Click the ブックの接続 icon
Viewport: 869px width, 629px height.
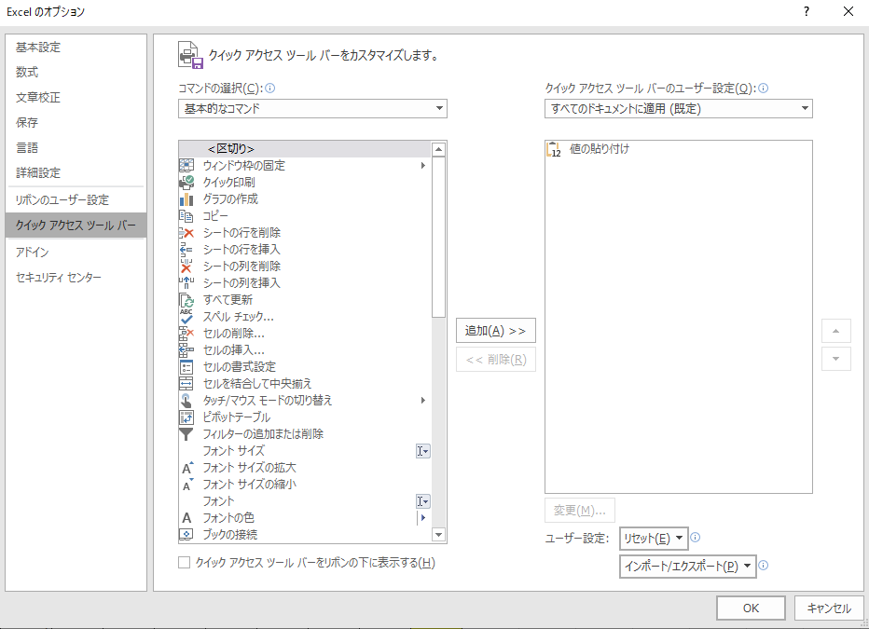(186, 534)
